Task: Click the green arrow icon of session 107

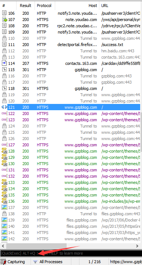Action: pyautogui.click(x=4, y=20)
